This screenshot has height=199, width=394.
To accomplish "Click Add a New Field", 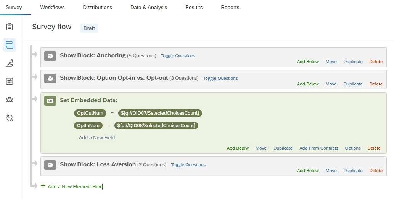I will click(97, 138).
